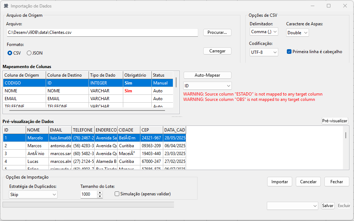Increase batch size with up arrow

[100, 192]
